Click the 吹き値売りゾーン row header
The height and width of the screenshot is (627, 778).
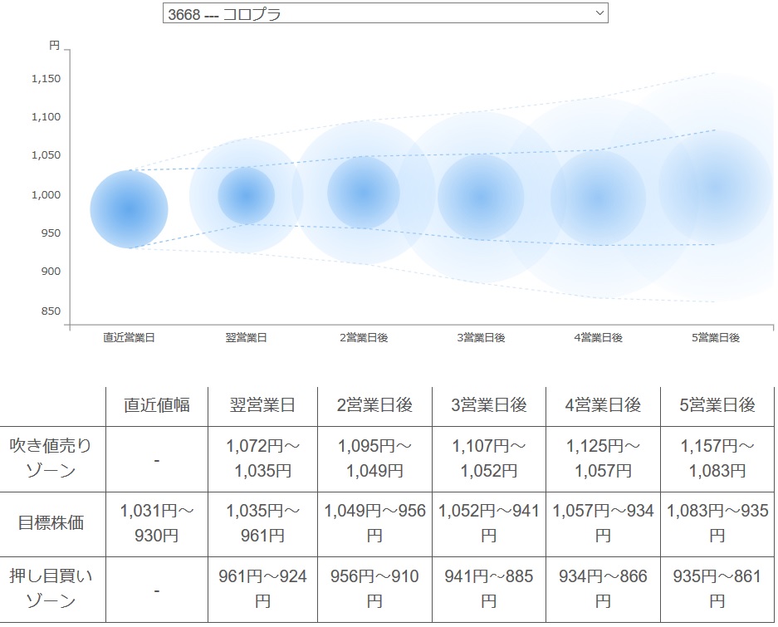(x=51, y=458)
